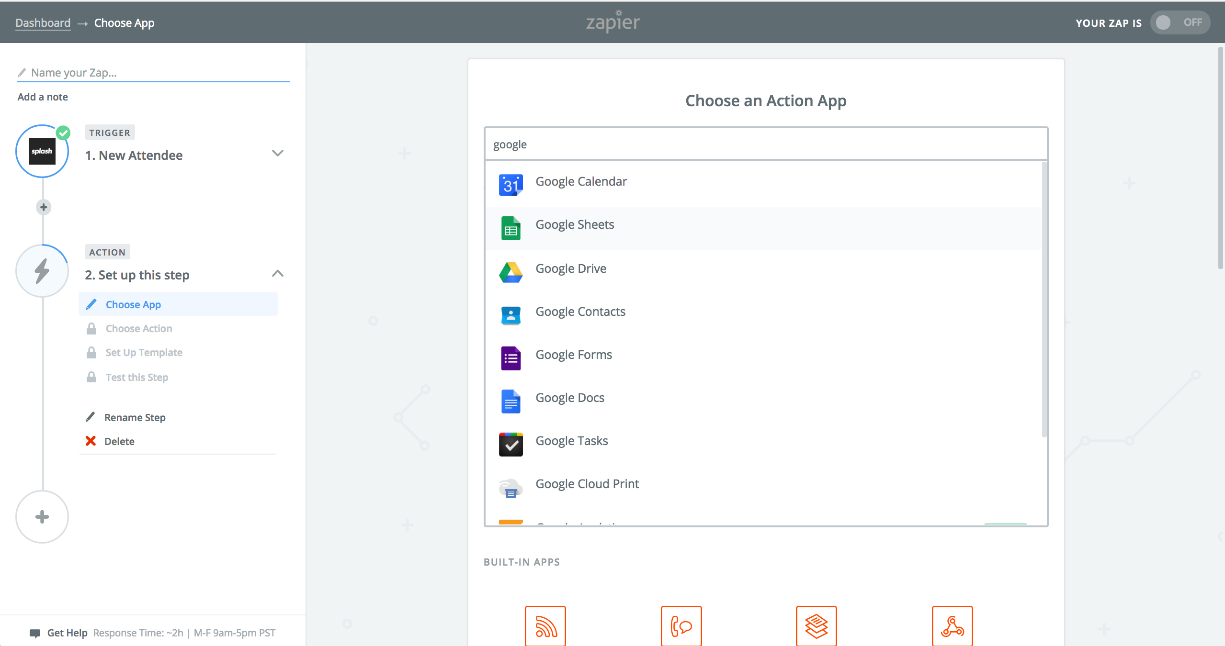Click the Name your Zap field
The height and width of the screenshot is (646, 1225).
[x=154, y=73]
